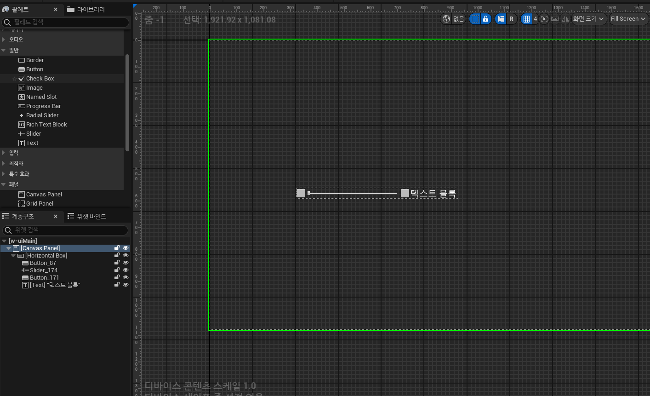The width and height of the screenshot is (650, 396).
Task: Click the palette list scrollbar
Action: 127,102
